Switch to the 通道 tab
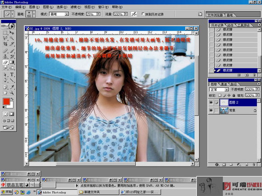This screenshot has height=196, width=262. pos(224,84)
